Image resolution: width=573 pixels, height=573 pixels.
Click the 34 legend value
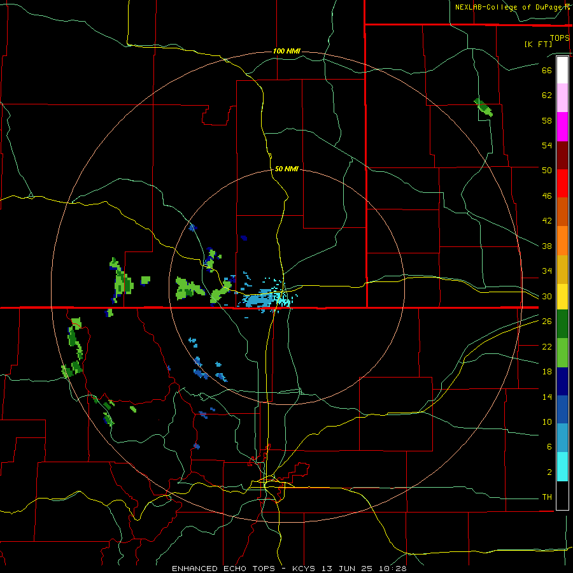click(x=547, y=271)
